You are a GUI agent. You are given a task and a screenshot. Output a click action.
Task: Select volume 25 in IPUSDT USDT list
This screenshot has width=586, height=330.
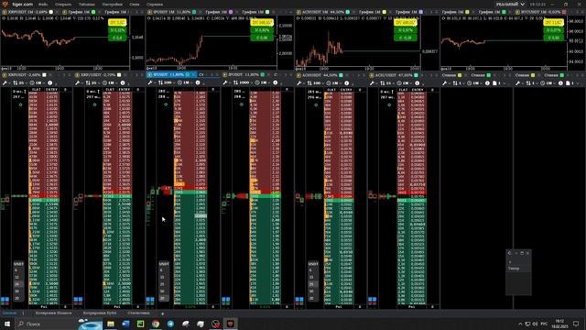163,284
